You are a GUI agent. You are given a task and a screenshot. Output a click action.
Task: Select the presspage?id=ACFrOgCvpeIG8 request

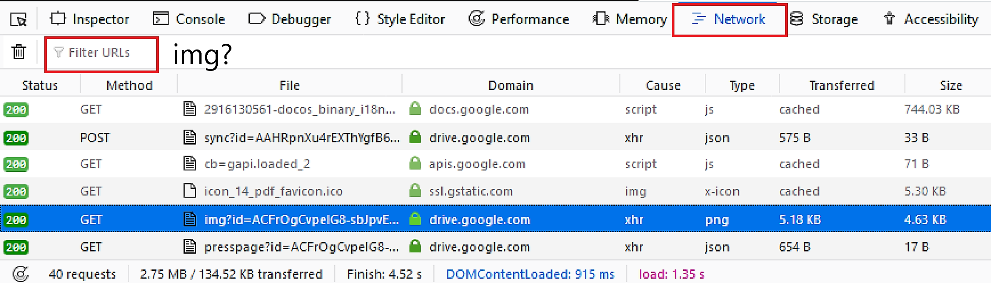coord(495,247)
